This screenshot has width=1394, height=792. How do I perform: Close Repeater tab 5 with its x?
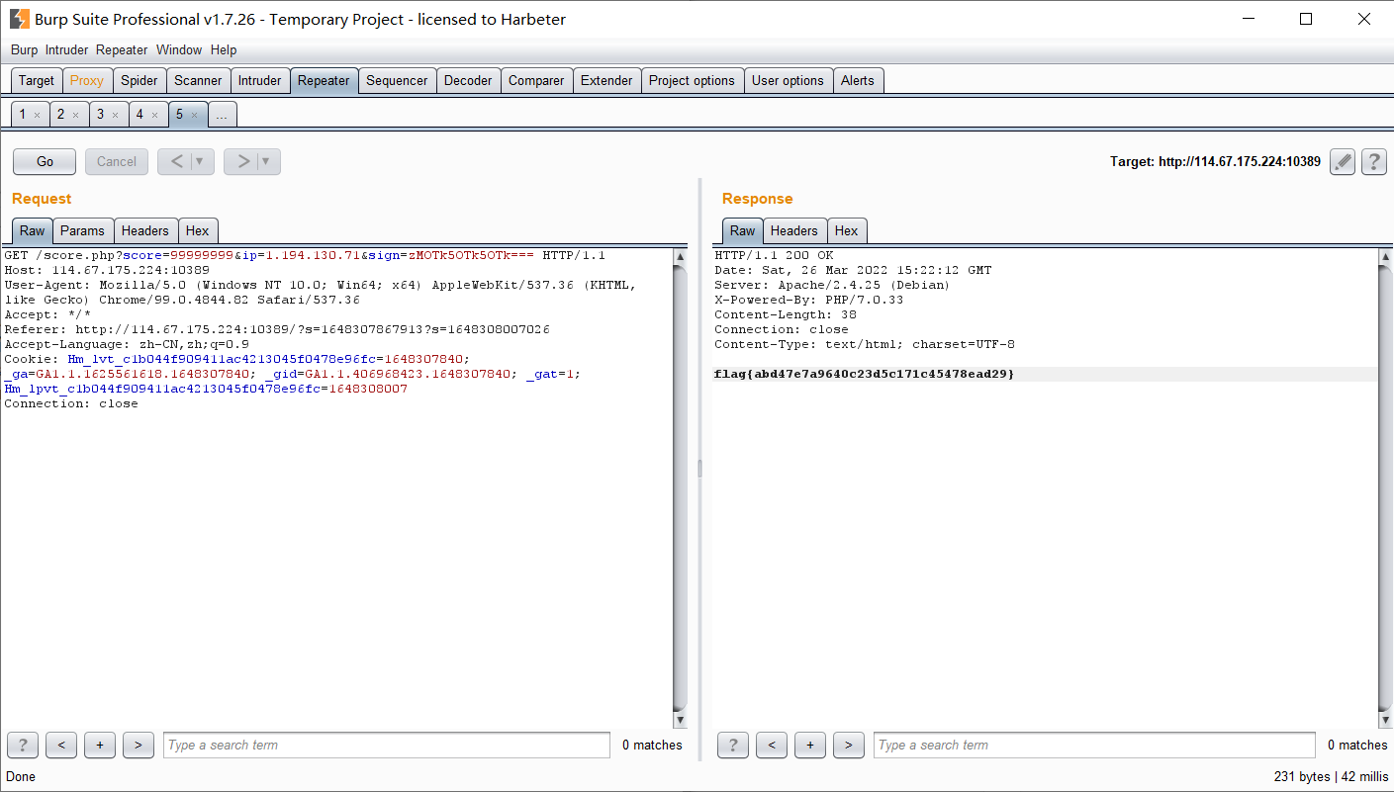point(194,116)
